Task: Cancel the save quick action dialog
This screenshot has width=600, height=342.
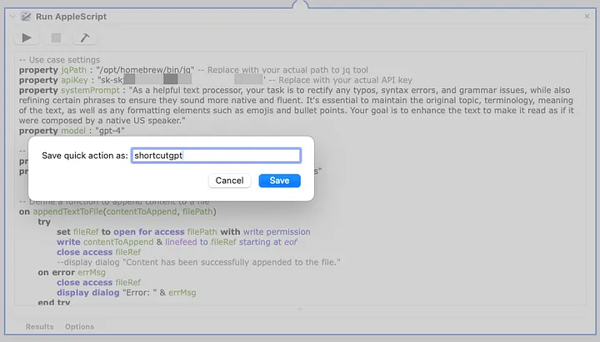Action: pos(229,181)
